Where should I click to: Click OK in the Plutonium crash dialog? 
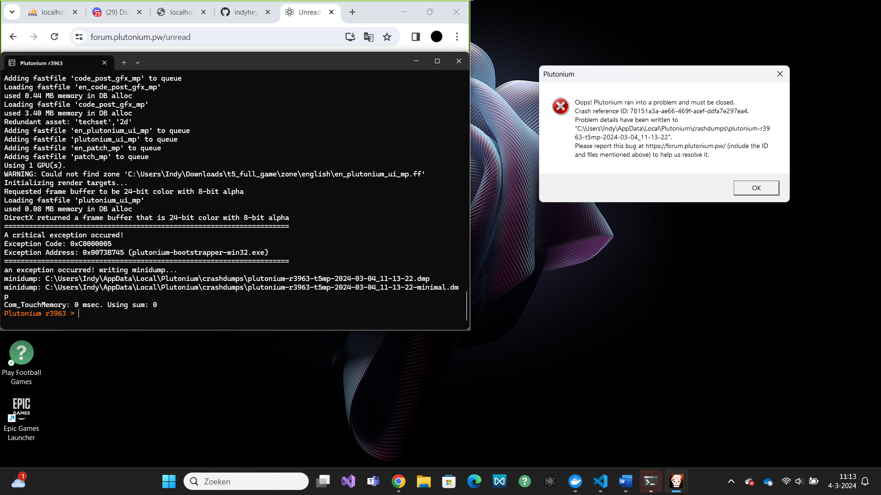pyautogui.click(x=756, y=188)
